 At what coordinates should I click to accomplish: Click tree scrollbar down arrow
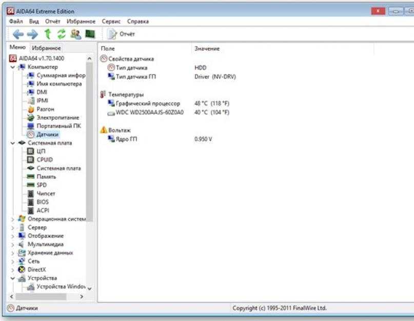coord(89,289)
